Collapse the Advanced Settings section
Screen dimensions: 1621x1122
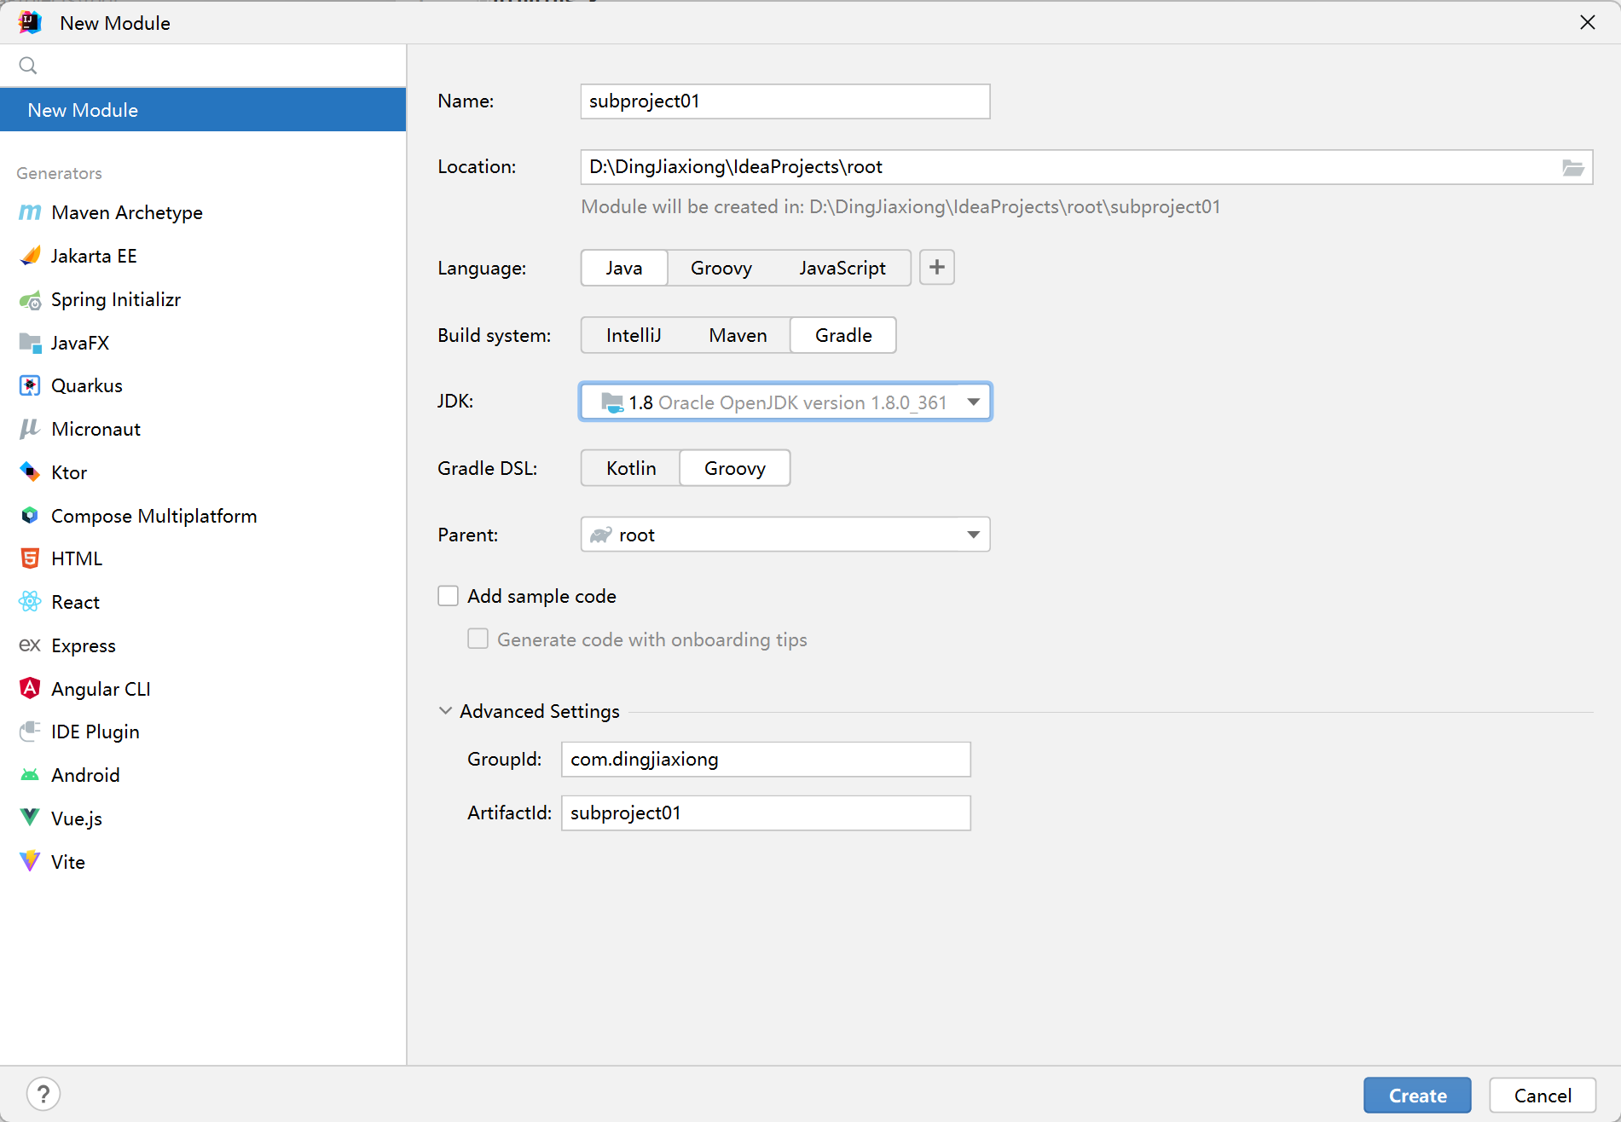(445, 710)
